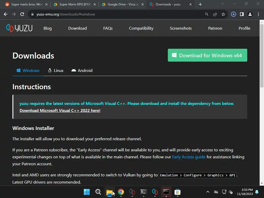The image size is (264, 198).
Task: Click the scrollbar up arrow
Action: [x=262, y=22]
